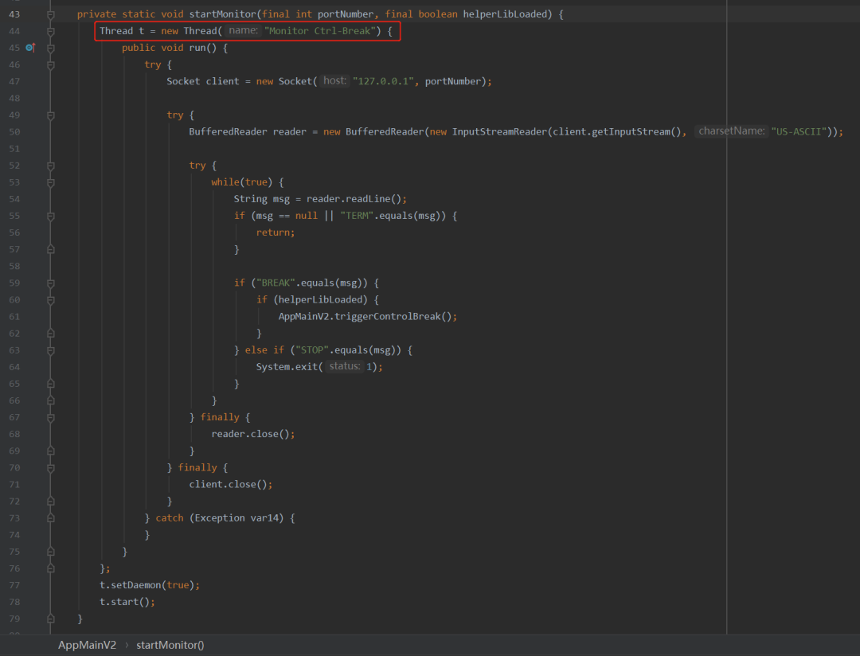This screenshot has height=656, width=860.
Task: Click the 'Socket client' declaration
Action: 203,81
